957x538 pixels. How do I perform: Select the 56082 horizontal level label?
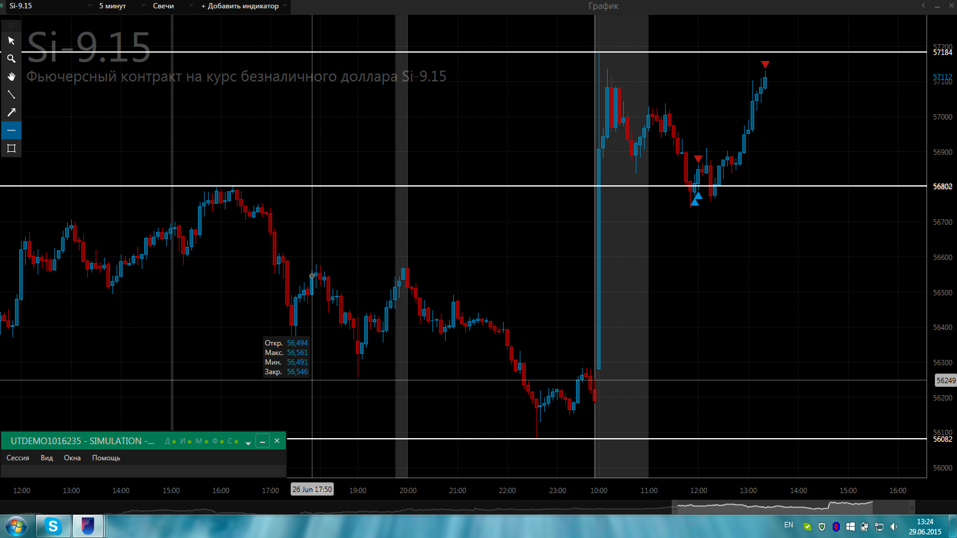[943, 439]
